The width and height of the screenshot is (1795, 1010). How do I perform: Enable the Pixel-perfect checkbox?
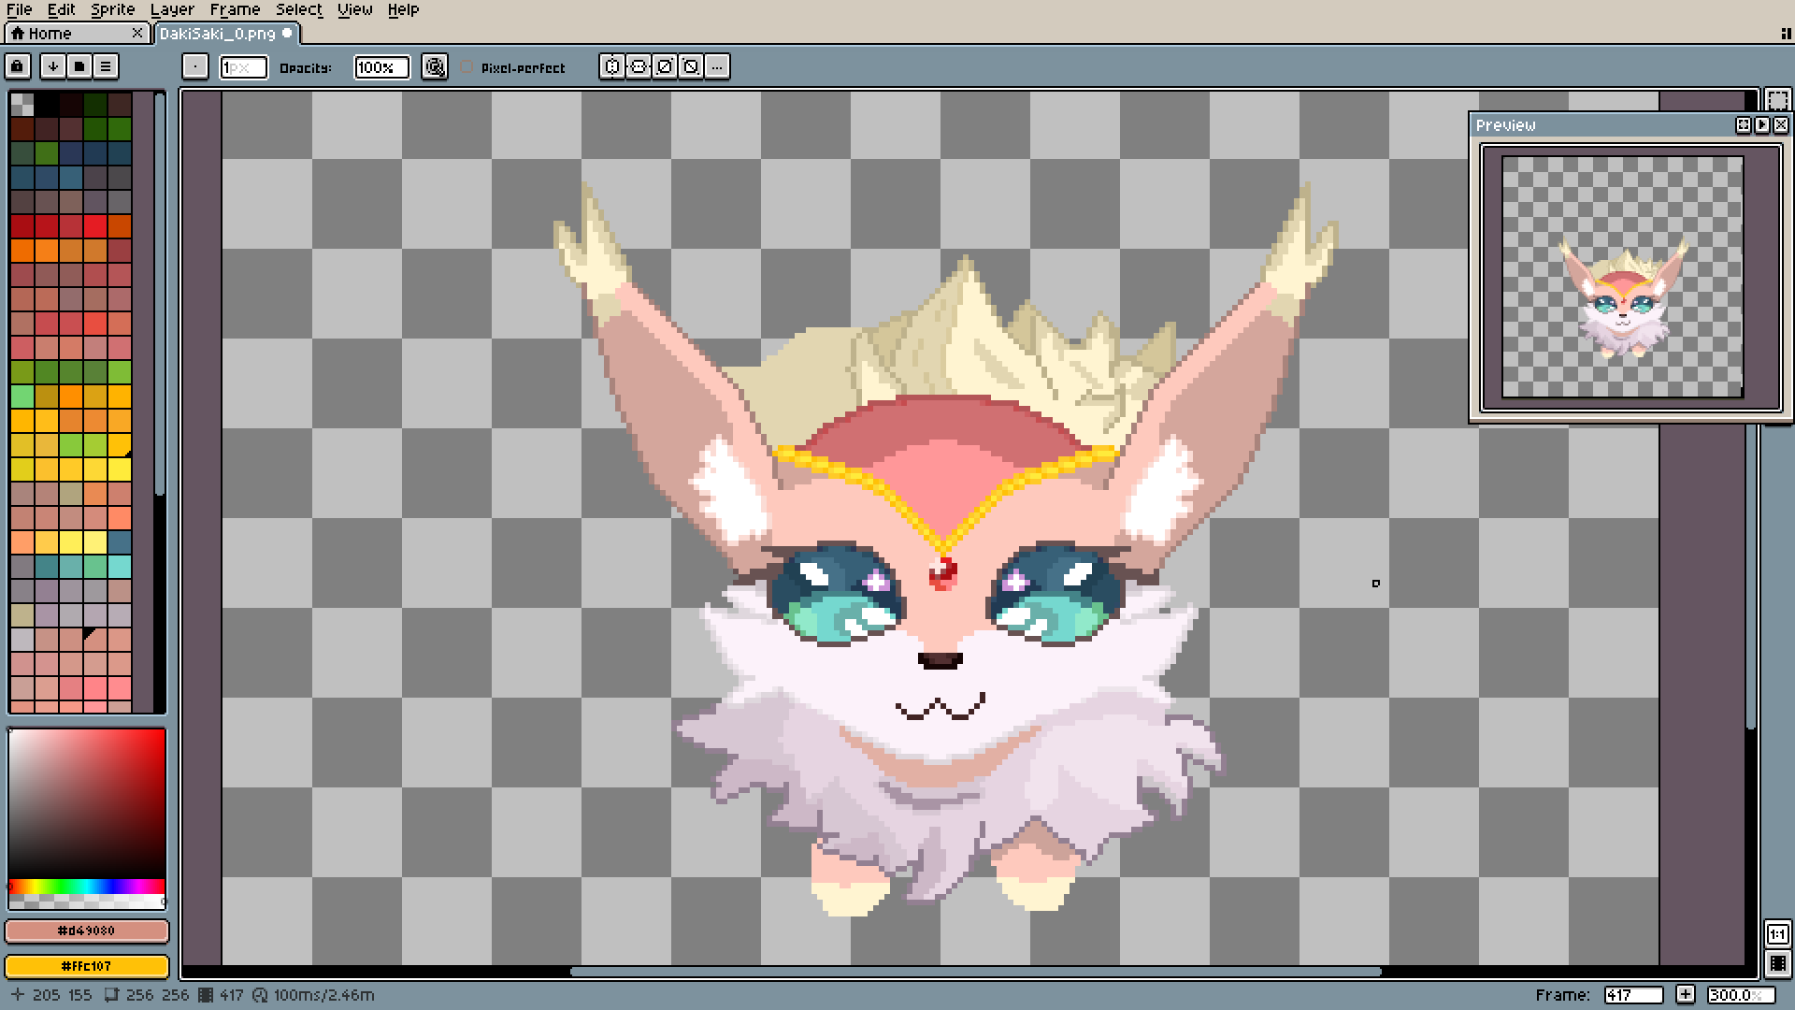(x=467, y=67)
